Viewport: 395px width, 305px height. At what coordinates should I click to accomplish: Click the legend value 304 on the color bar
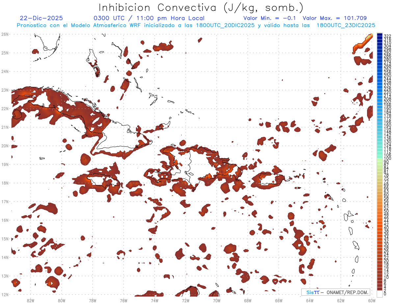pos(387,46)
